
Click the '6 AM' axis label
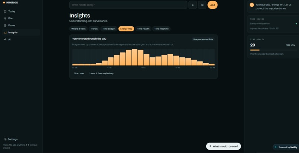(109, 68)
